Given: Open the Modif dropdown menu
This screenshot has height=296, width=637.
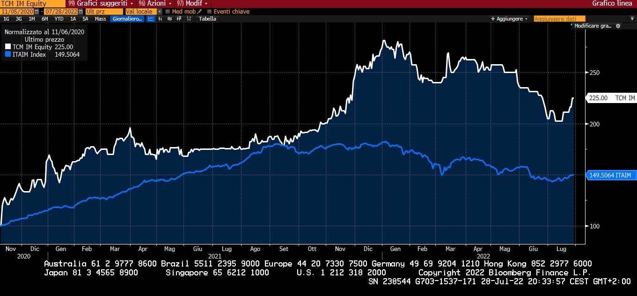Looking at the screenshot, I should 192,4.
